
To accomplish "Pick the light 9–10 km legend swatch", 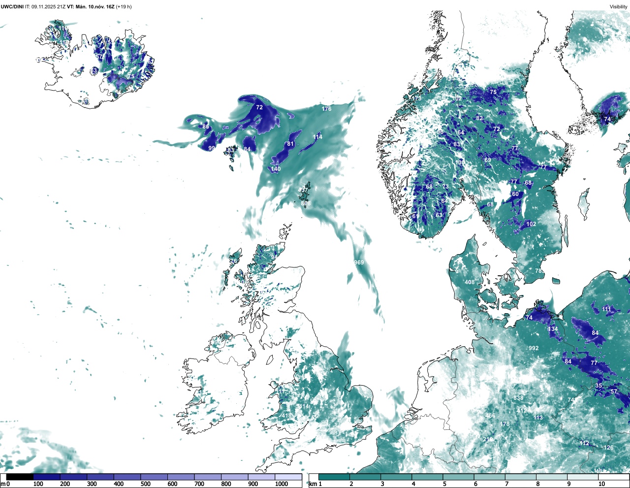I will [583, 477].
